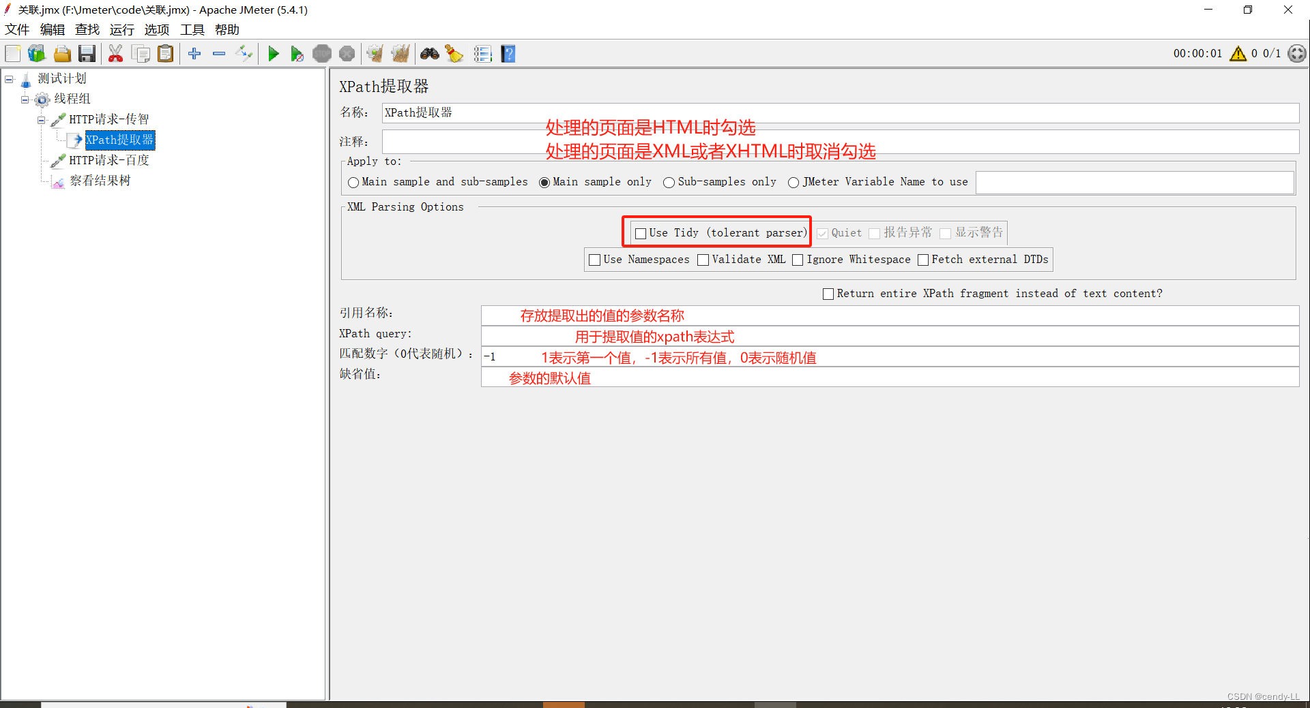Click the 0/1 thread count text
This screenshot has width=1310, height=708.
1272,53
